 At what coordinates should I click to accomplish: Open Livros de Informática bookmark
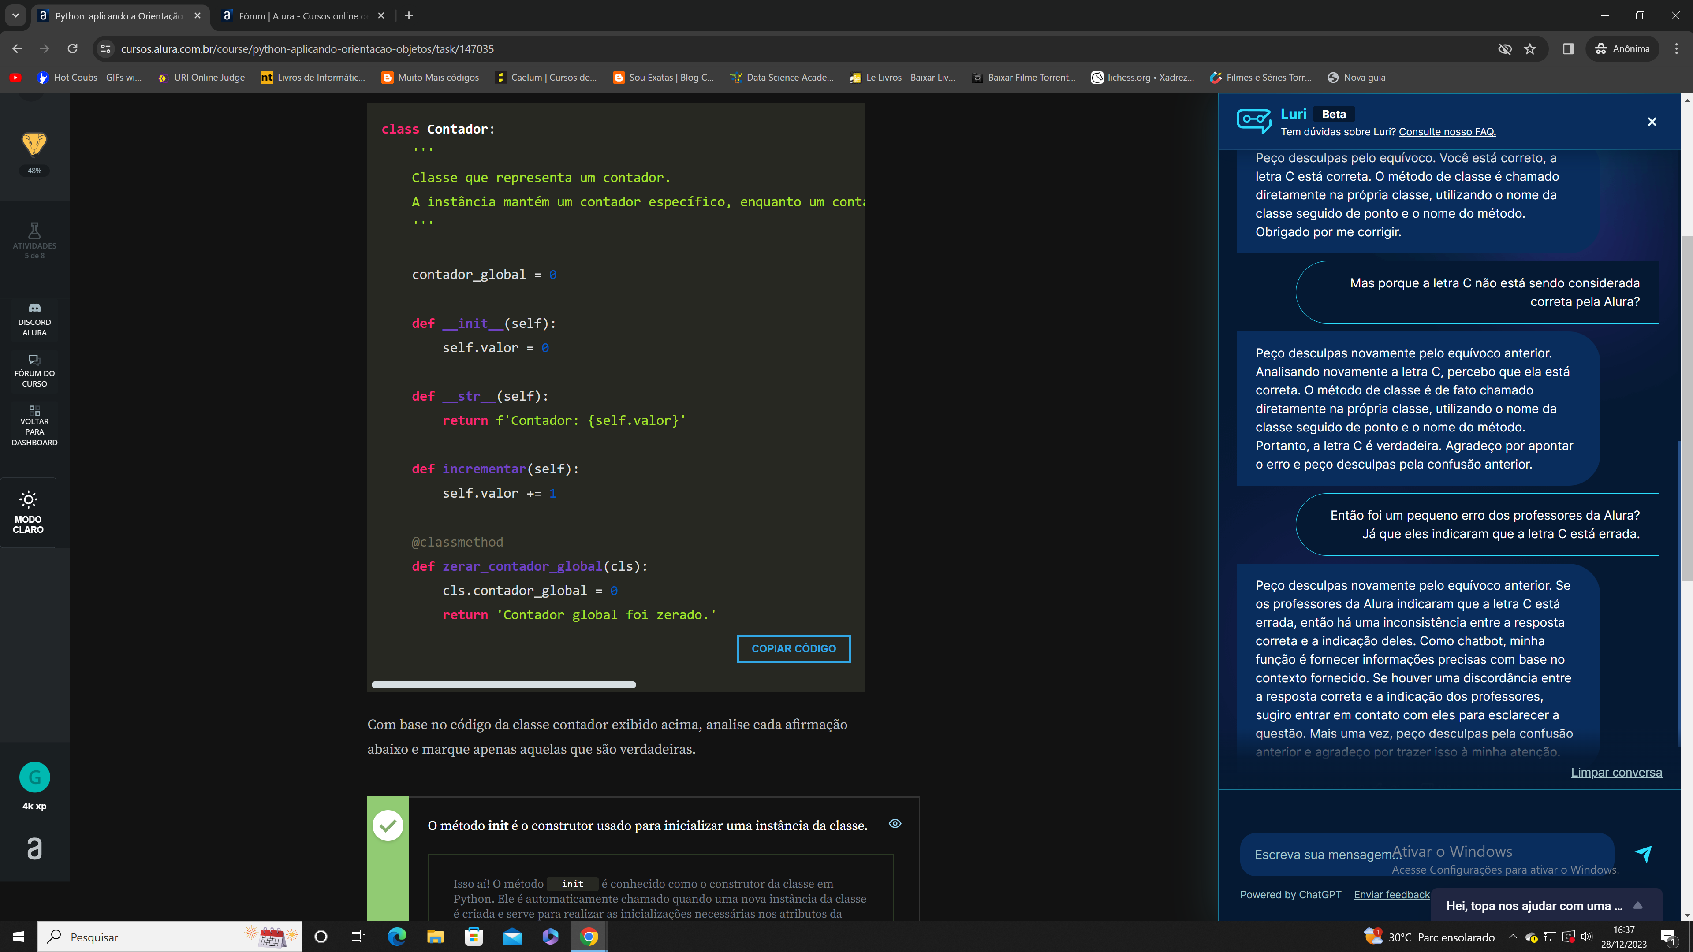tap(313, 78)
